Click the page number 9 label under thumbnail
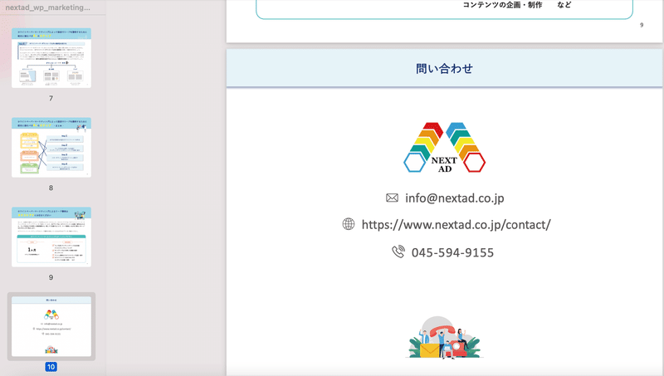 tap(51, 277)
